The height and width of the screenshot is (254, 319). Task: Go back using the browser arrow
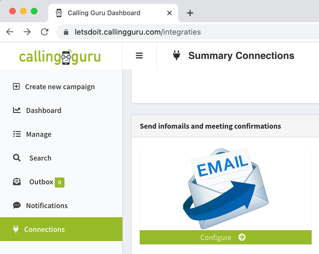click(10, 32)
